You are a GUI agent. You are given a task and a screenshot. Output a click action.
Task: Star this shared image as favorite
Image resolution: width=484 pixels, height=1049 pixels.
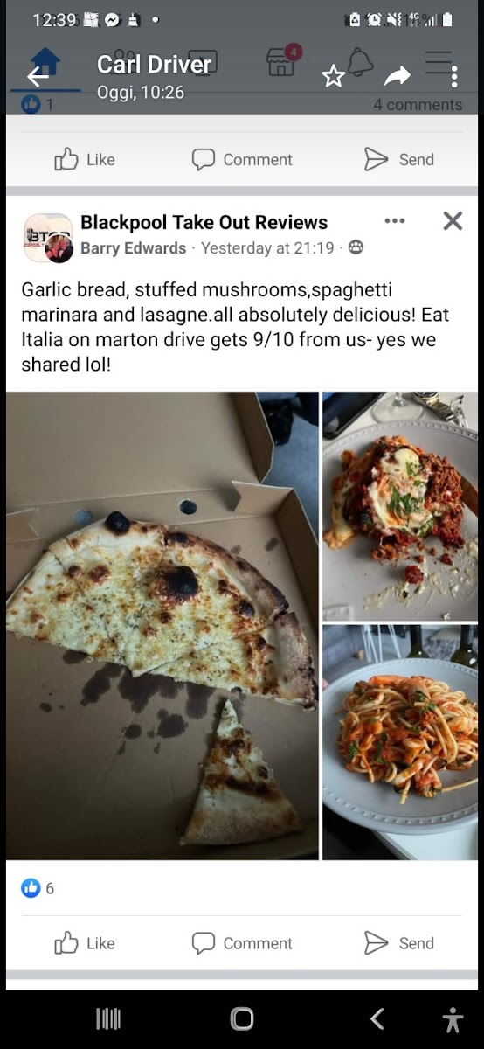click(x=333, y=77)
